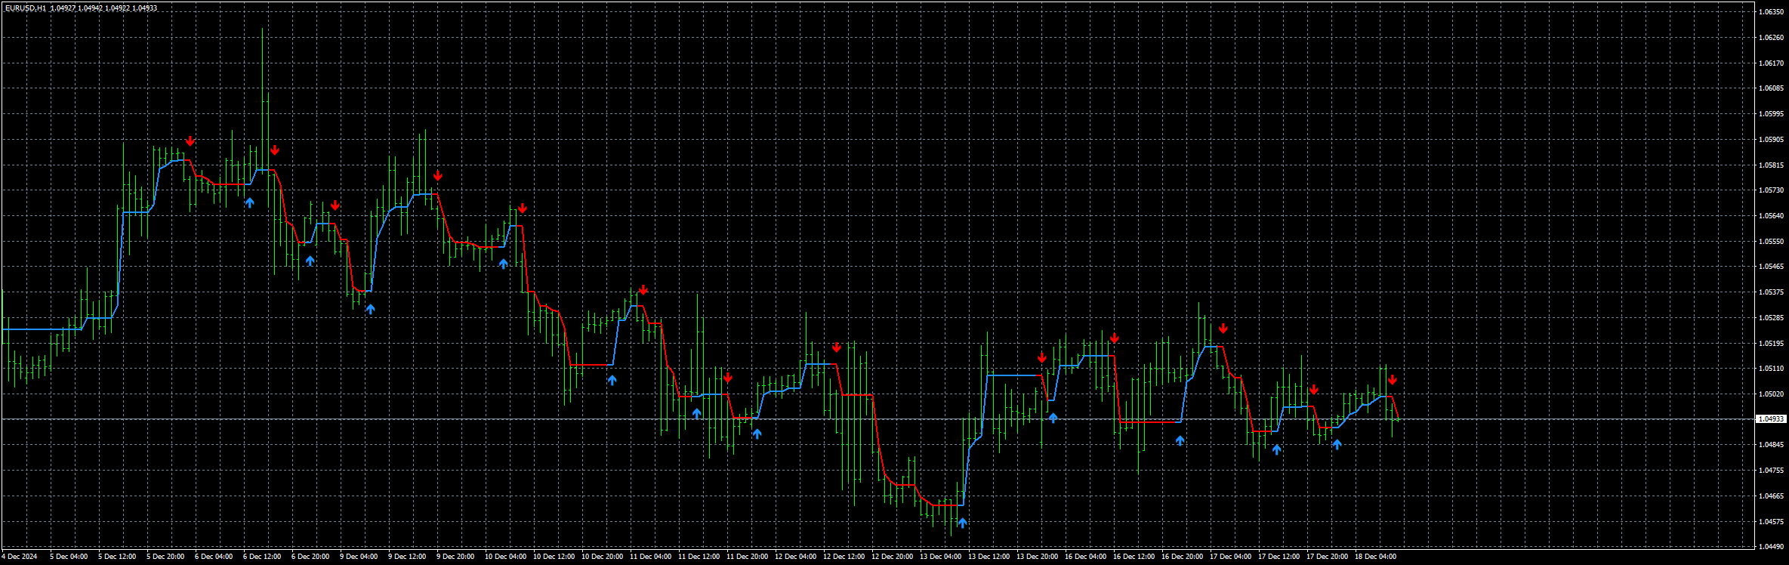Image resolution: width=1789 pixels, height=565 pixels.
Task: Click the '16 Dec 04:00' time label
Action: (x=1085, y=557)
